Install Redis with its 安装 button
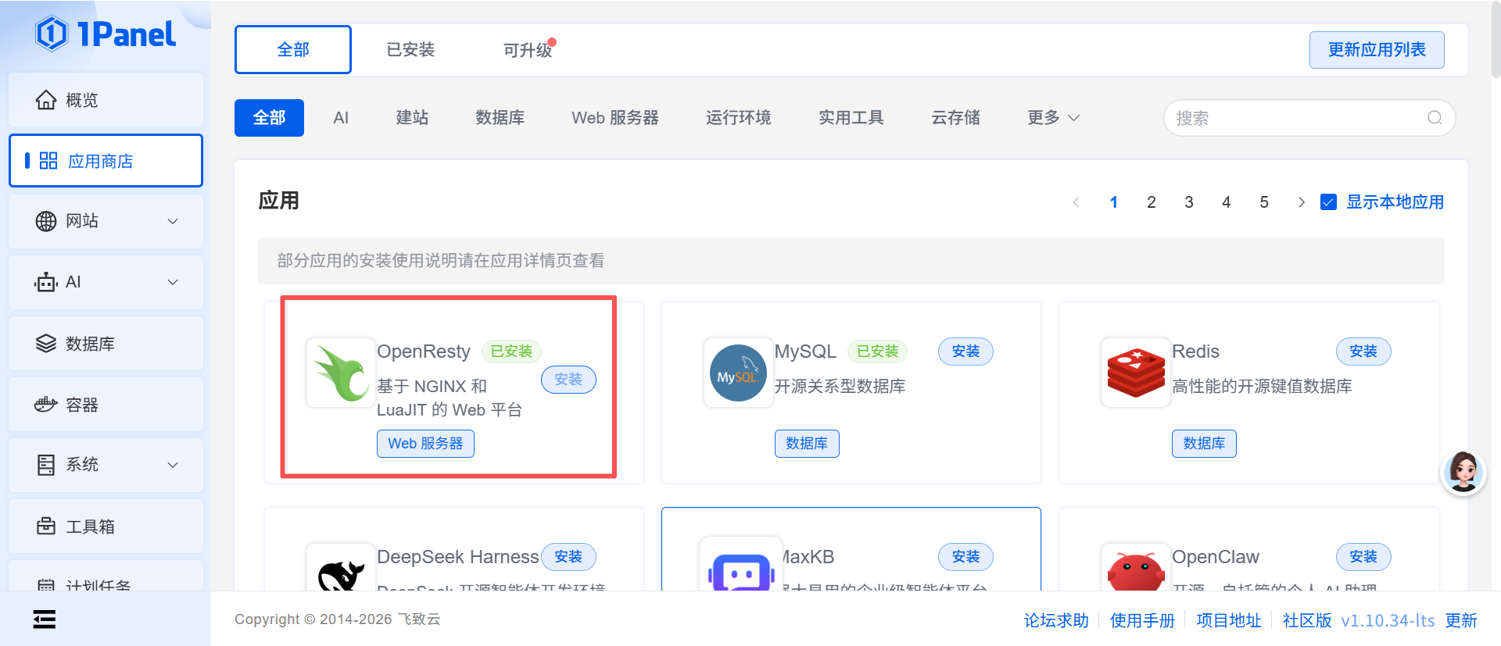 tap(1363, 352)
